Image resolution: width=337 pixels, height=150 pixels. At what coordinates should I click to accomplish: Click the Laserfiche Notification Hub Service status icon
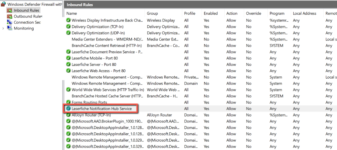coord(69,109)
